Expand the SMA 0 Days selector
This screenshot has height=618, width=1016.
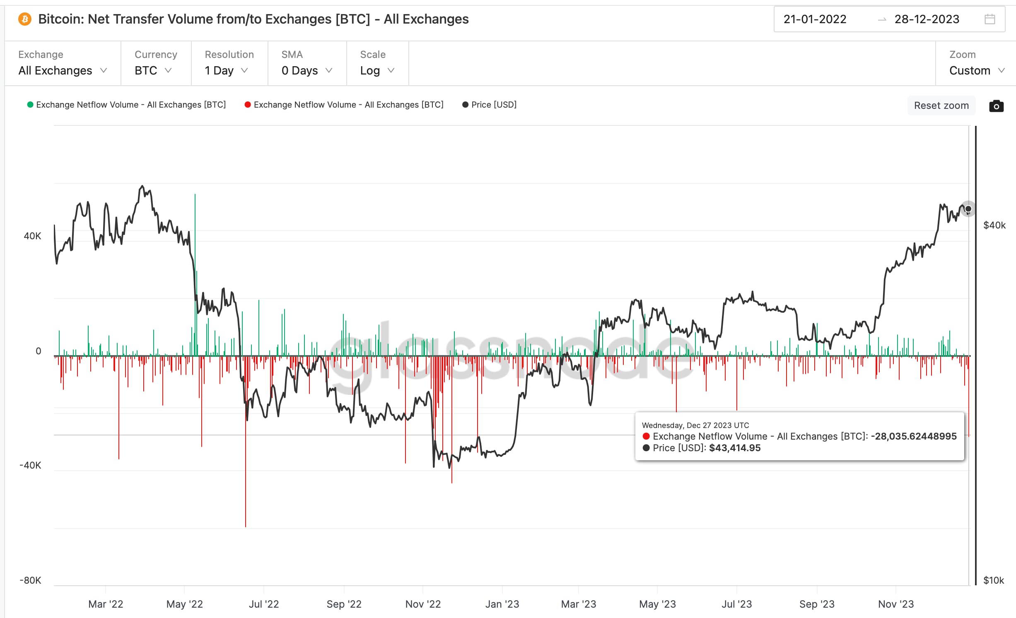coord(305,70)
